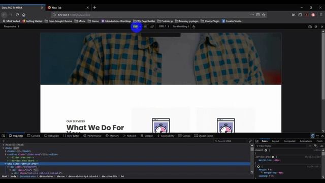325x183 pixels.
Task: Open the Firefox hamburger menu
Action: [321, 15]
